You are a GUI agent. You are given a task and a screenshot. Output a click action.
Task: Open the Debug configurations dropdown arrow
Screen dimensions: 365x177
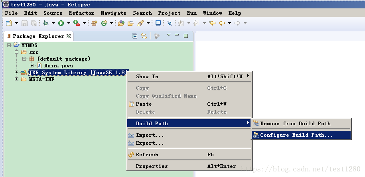[x=53, y=23]
